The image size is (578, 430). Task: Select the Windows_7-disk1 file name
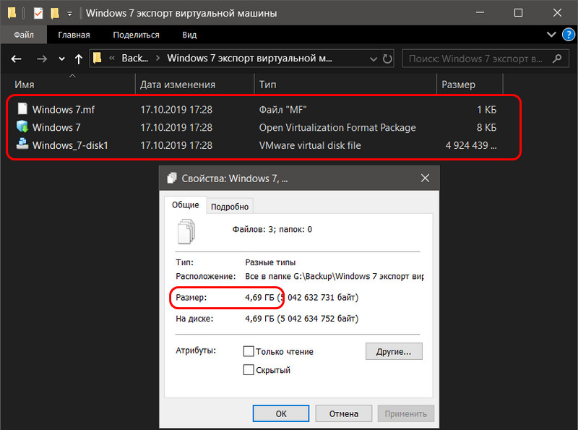point(70,145)
